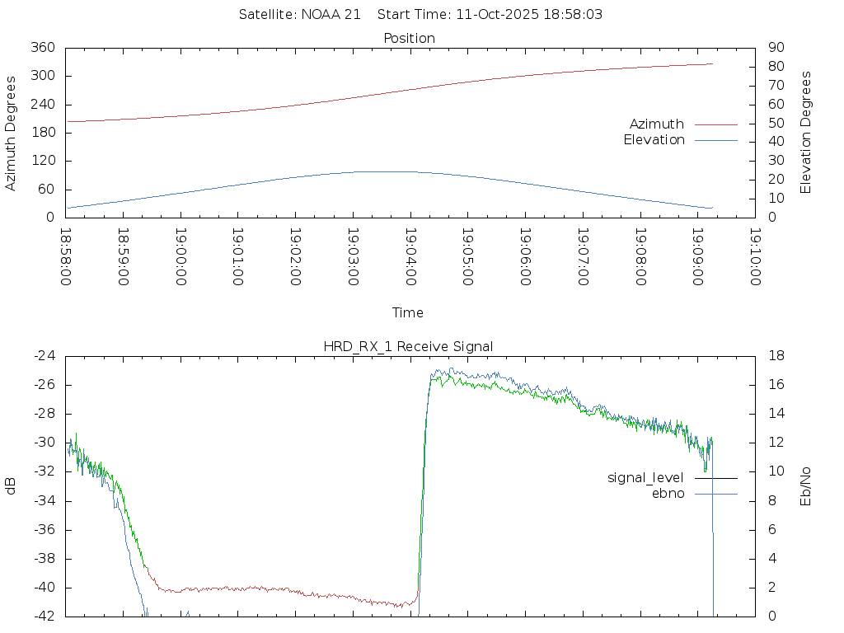Image resolution: width=844 pixels, height=633 pixels.
Task: Select the Azimuth legend label
Action: (x=656, y=124)
